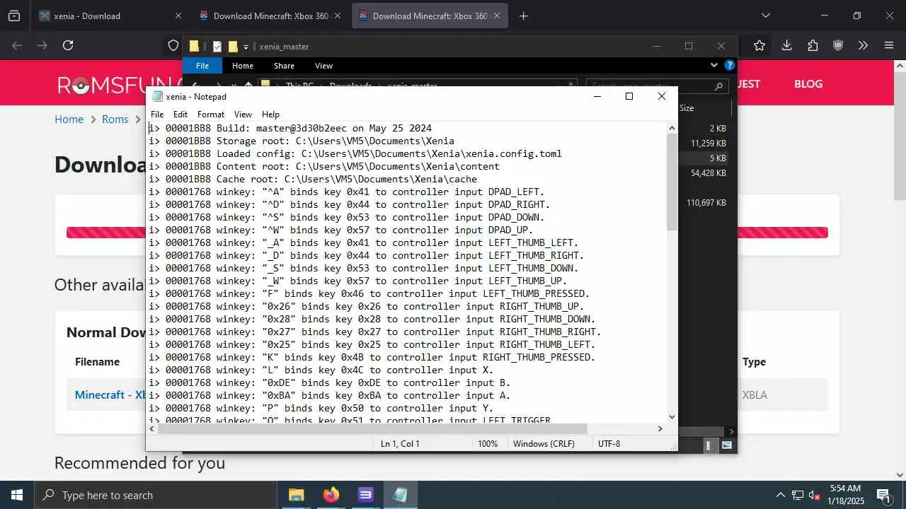Image resolution: width=906 pixels, height=509 pixels.
Task: Open Notepad View menu
Action: coord(243,114)
